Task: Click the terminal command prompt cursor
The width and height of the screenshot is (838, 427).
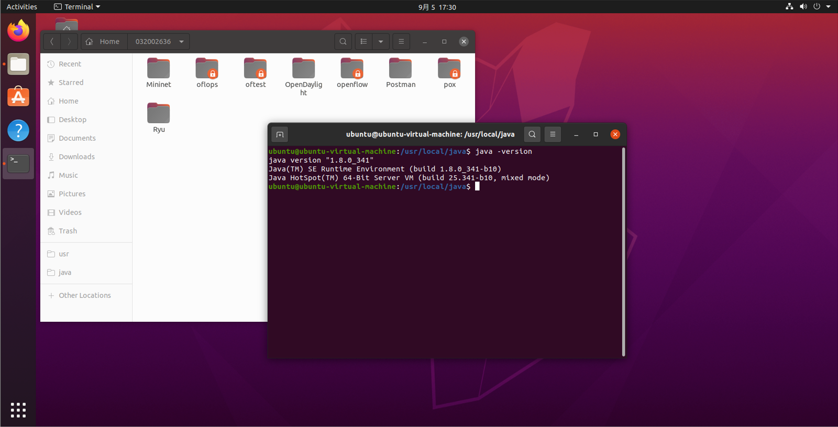Action: pyautogui.click(x=477, y=187)
